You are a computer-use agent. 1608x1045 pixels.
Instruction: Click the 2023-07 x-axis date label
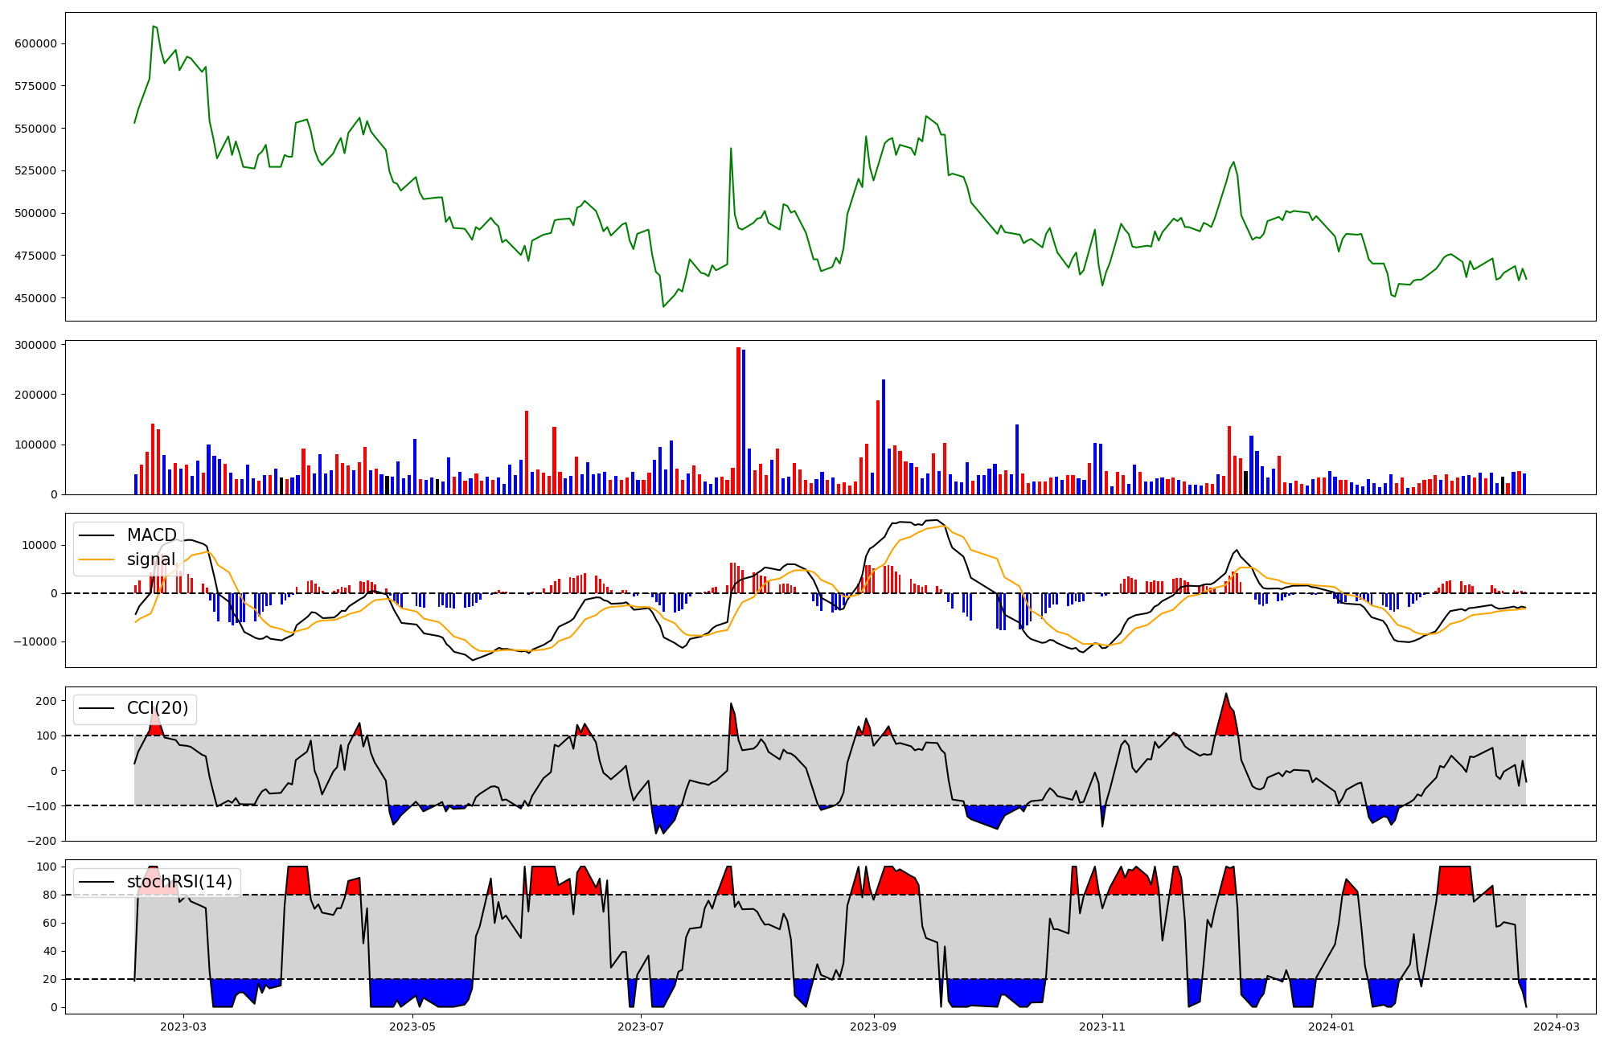click(641, 1027)
